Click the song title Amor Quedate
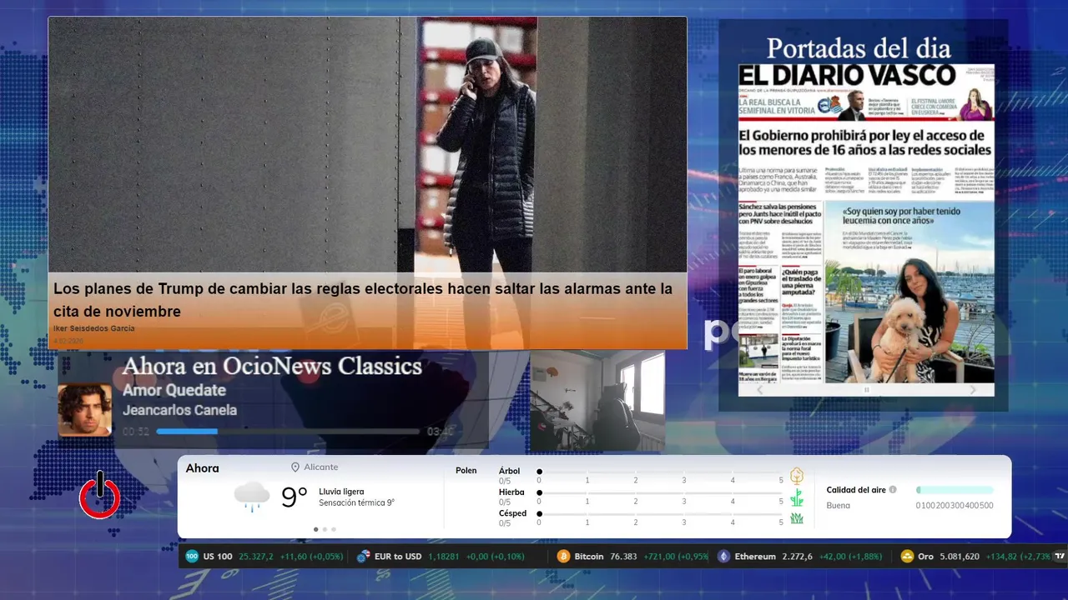Viewport: 1068px width, 600px height. coord(174,390)
